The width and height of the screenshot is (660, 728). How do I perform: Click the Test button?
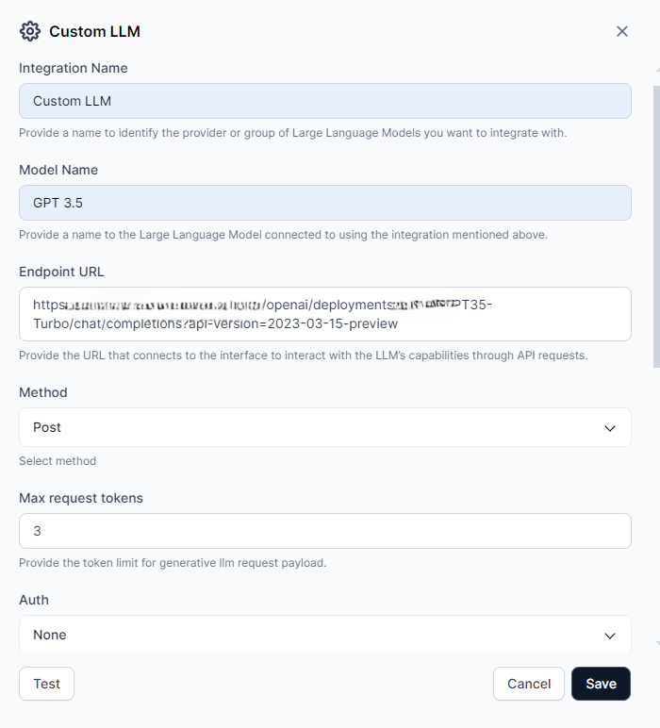(46, 684)
